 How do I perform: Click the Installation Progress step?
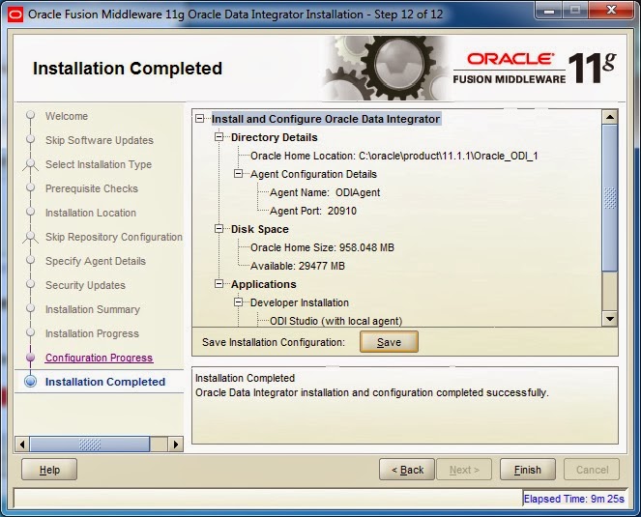[92, 333]
